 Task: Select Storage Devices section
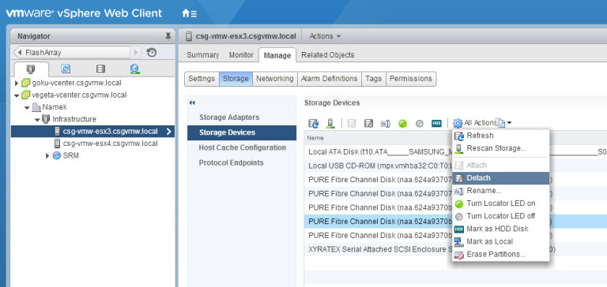242,132
